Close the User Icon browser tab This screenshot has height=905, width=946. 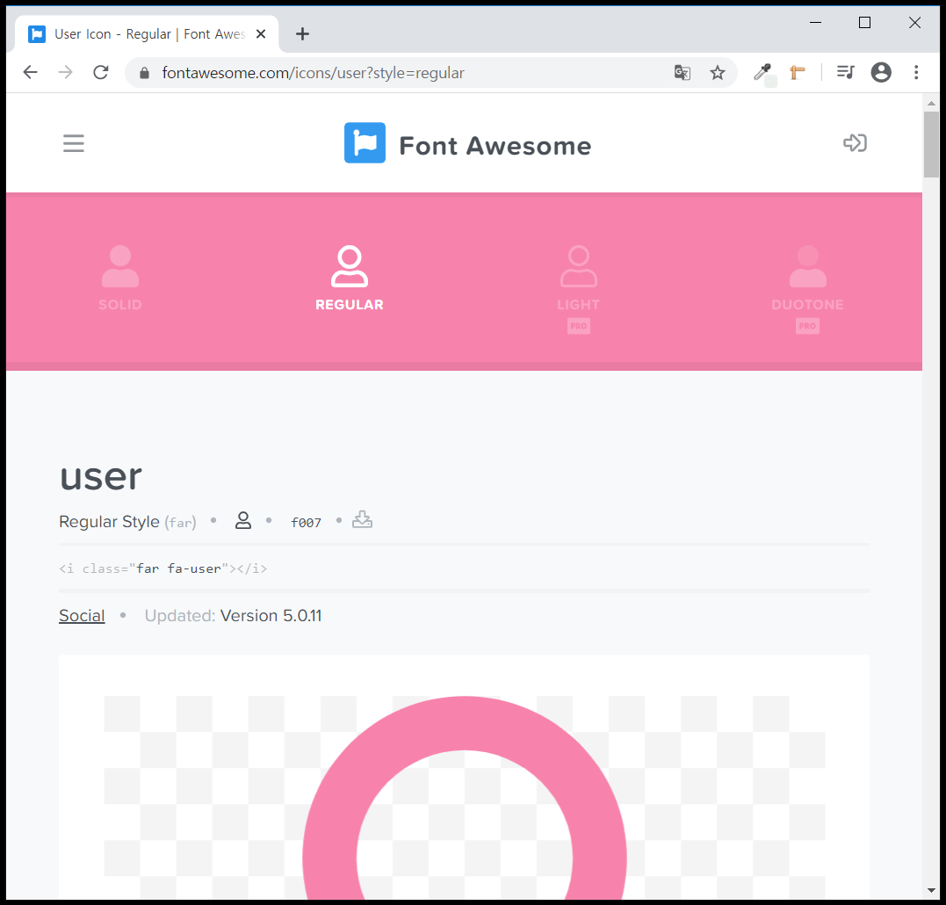pos(261,33)
